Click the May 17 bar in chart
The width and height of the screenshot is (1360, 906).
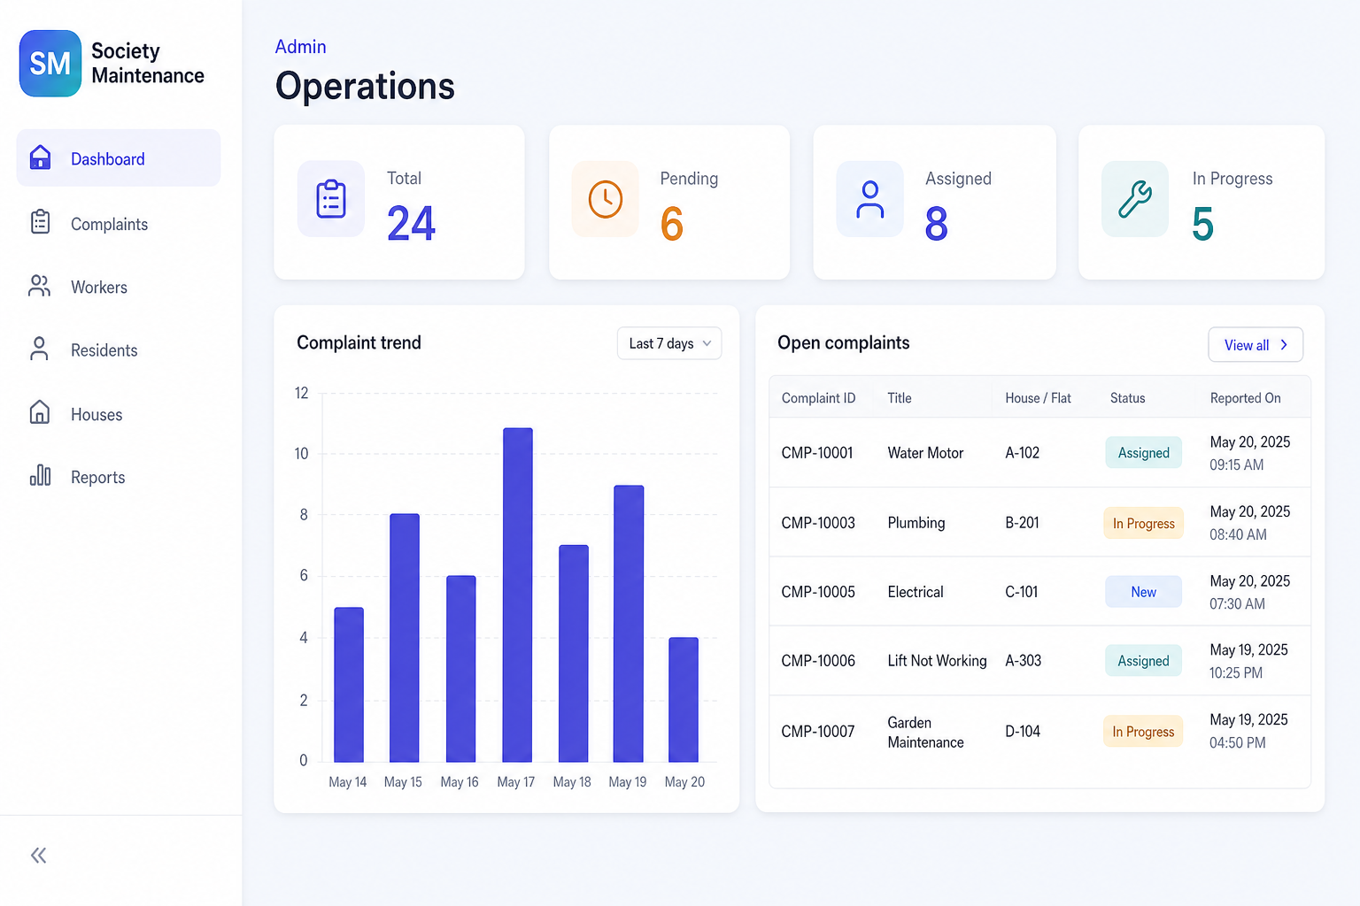coord(517,595)
